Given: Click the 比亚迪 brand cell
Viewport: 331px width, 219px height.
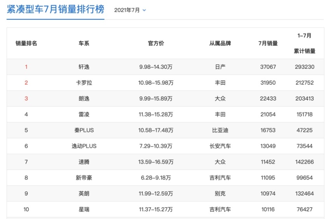Looking at the screenshot, I should [220, 130].
